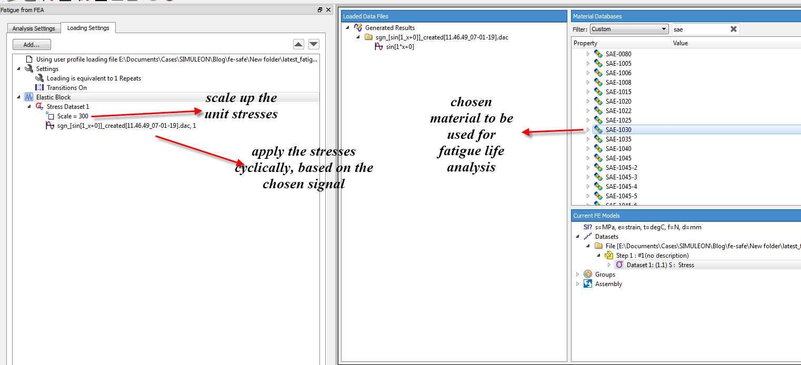801x365 pixels.
Task: Click the sin[1*x+0] signal icon
Action: pos(379,47)
